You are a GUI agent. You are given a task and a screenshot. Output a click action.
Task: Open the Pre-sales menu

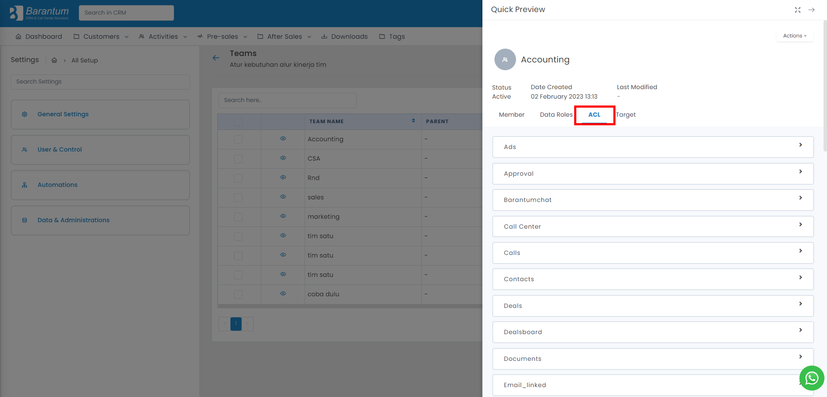click(222, 37)
